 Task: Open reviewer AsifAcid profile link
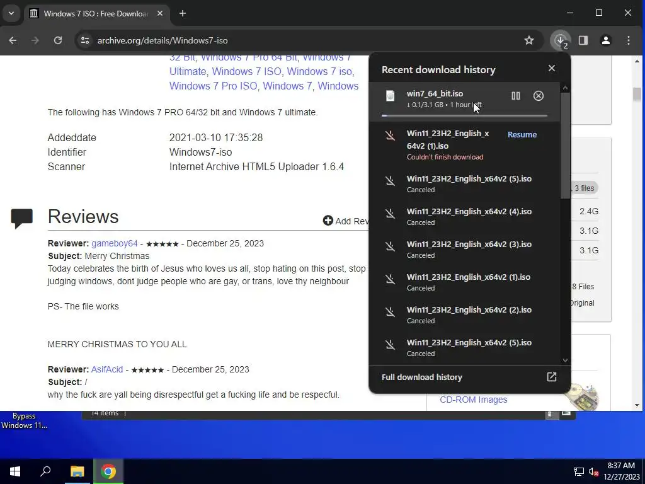coord(107,369)
